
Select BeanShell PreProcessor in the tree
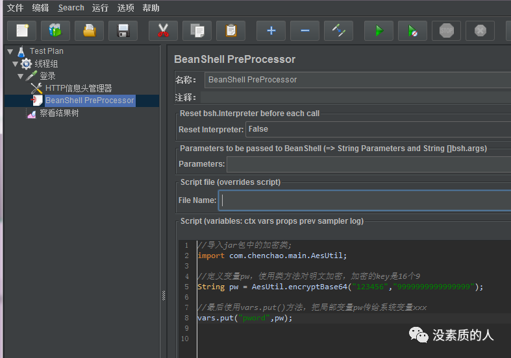click(90, 101)
